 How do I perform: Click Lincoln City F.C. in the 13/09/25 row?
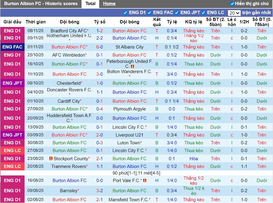tap(129, 127)
